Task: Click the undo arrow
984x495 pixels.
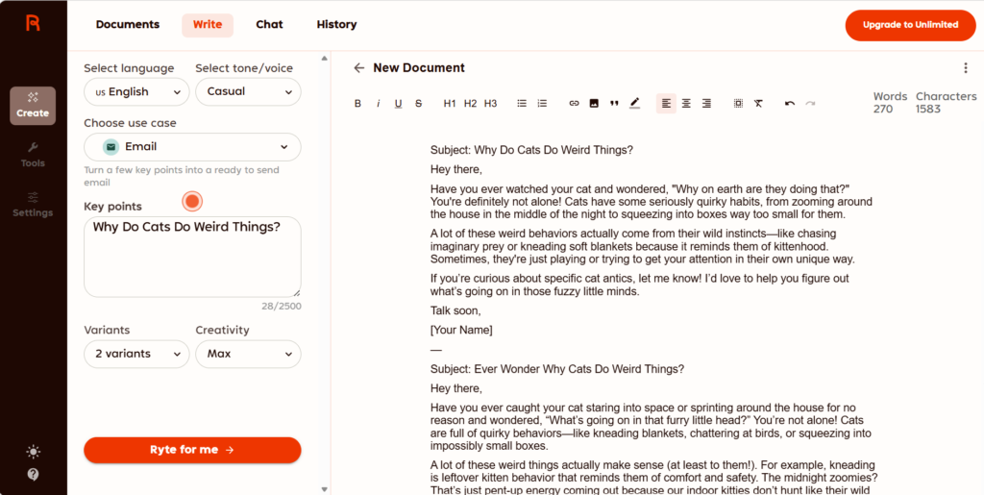Action: click(x=790, y=104)
